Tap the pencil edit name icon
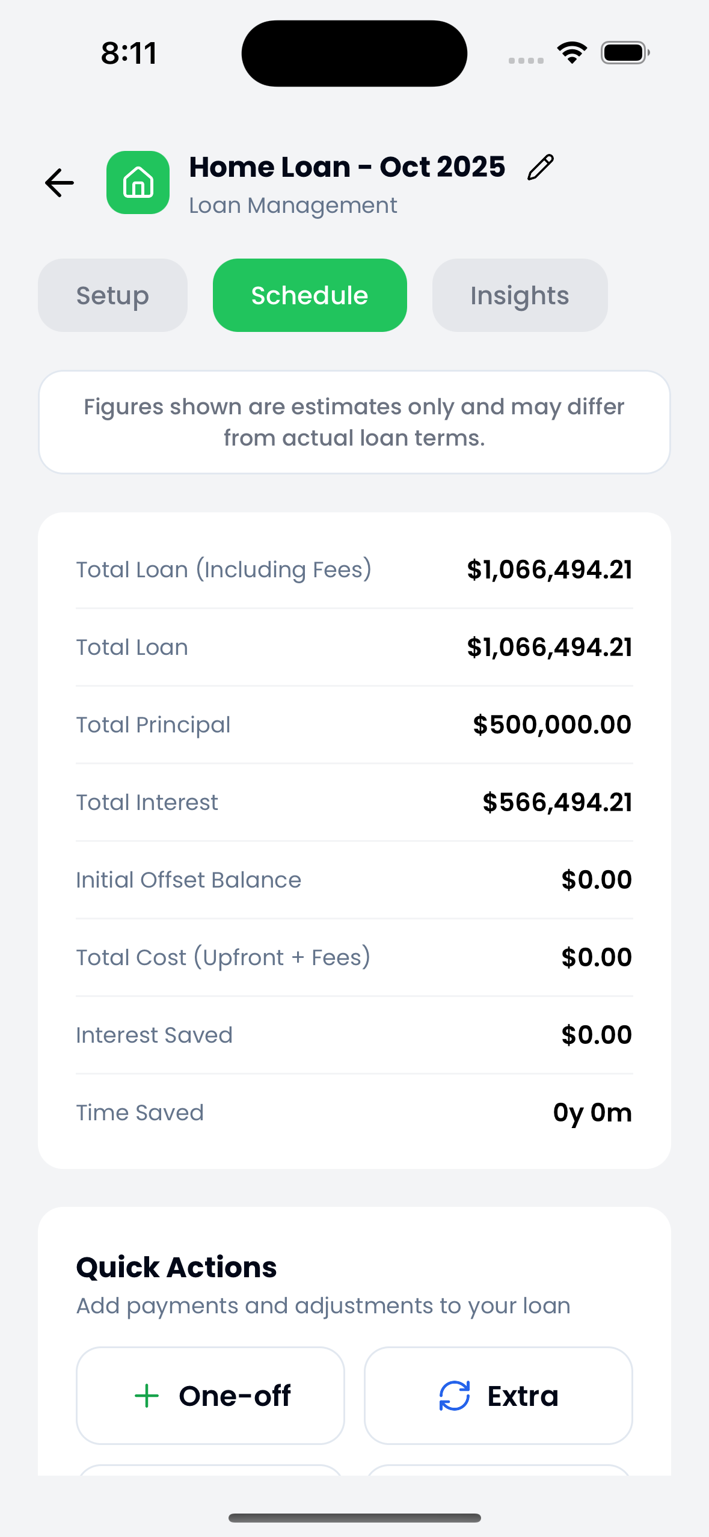709x1537 pixels. pyautogui.click(x=540, y=167)
